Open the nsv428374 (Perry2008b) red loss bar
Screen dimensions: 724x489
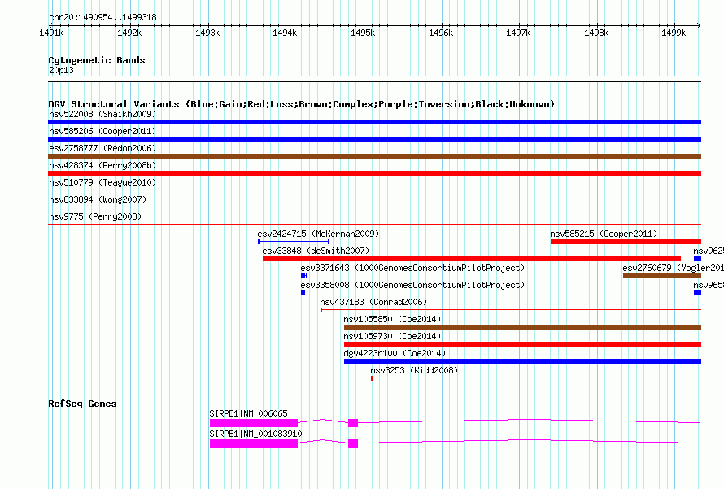click(374, 173)
